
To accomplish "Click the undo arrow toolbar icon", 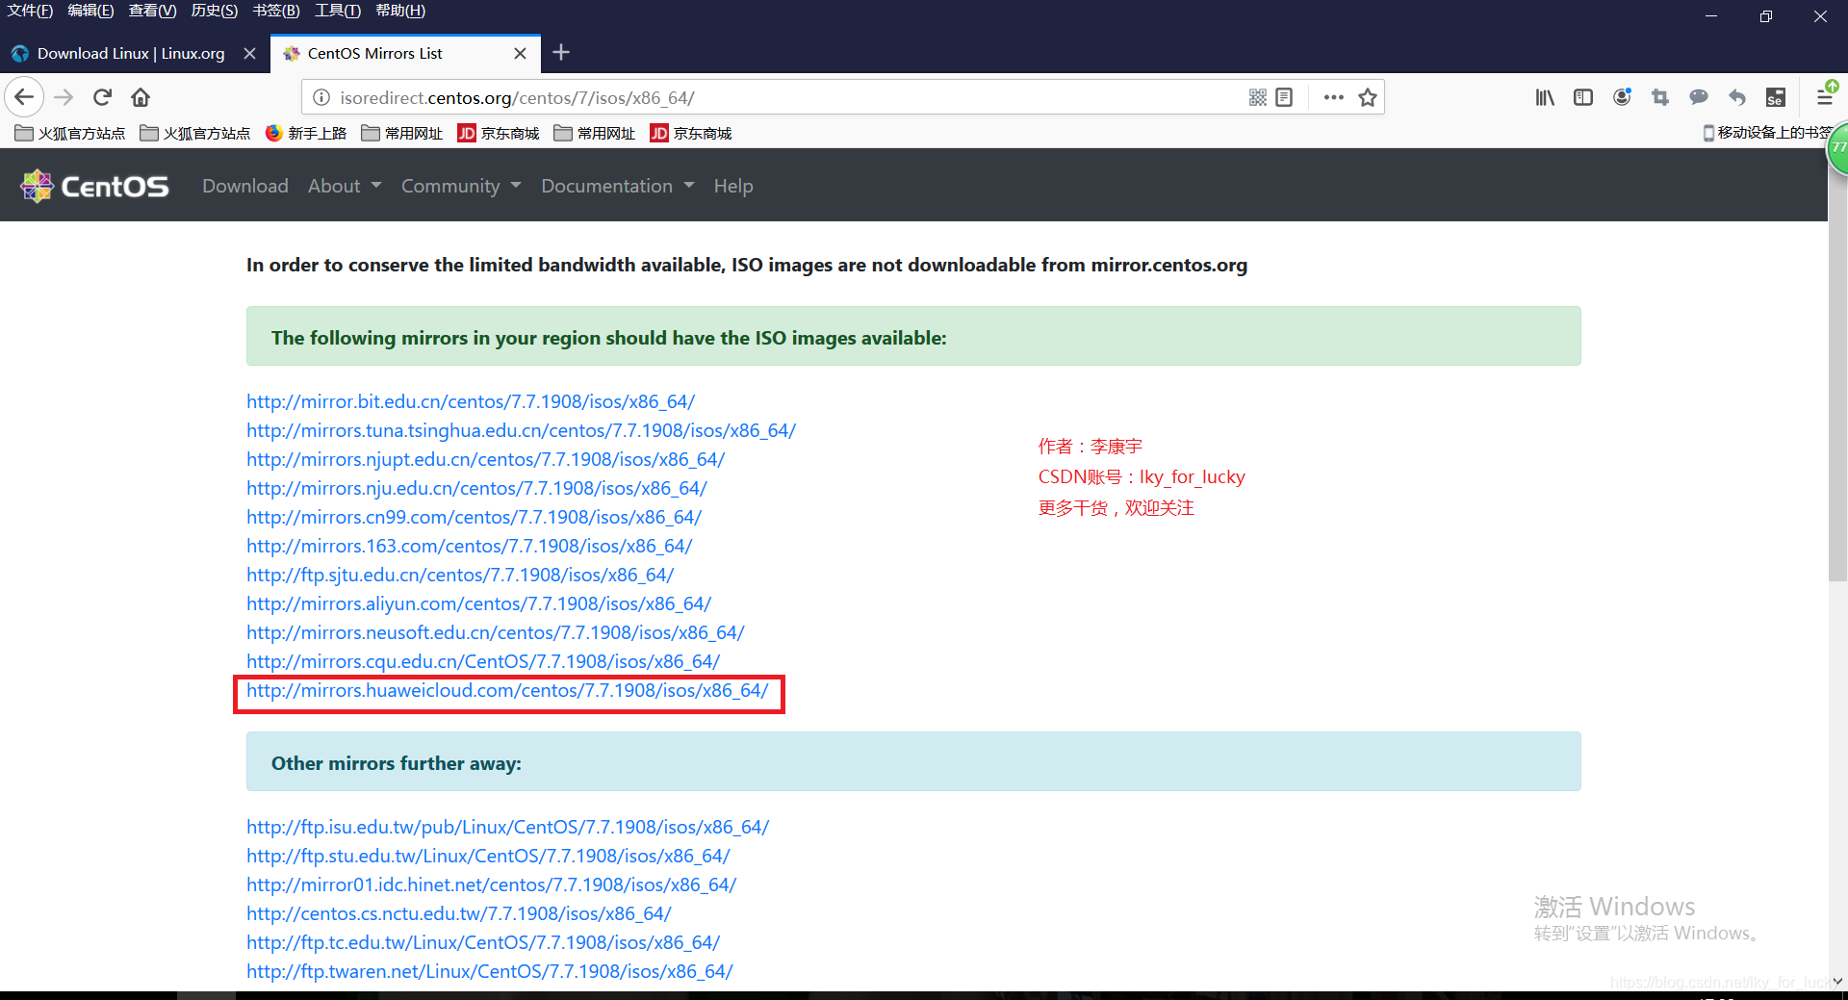I will coord(1737,97).
